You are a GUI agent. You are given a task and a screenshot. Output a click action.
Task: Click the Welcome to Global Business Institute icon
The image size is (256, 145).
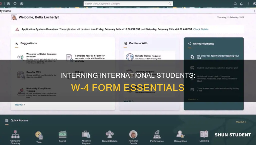point(20,57)
